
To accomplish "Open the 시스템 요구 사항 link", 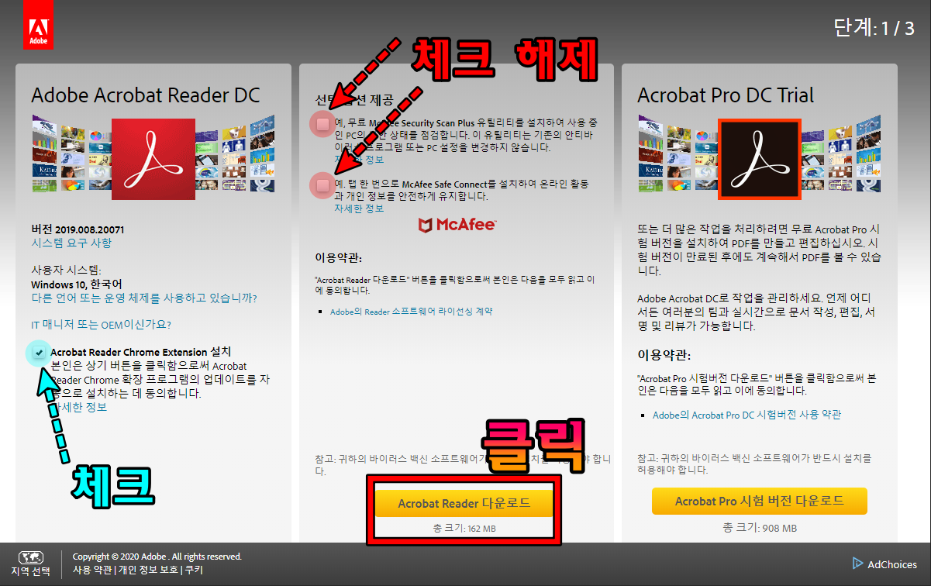I will click(x=71, y=243).
